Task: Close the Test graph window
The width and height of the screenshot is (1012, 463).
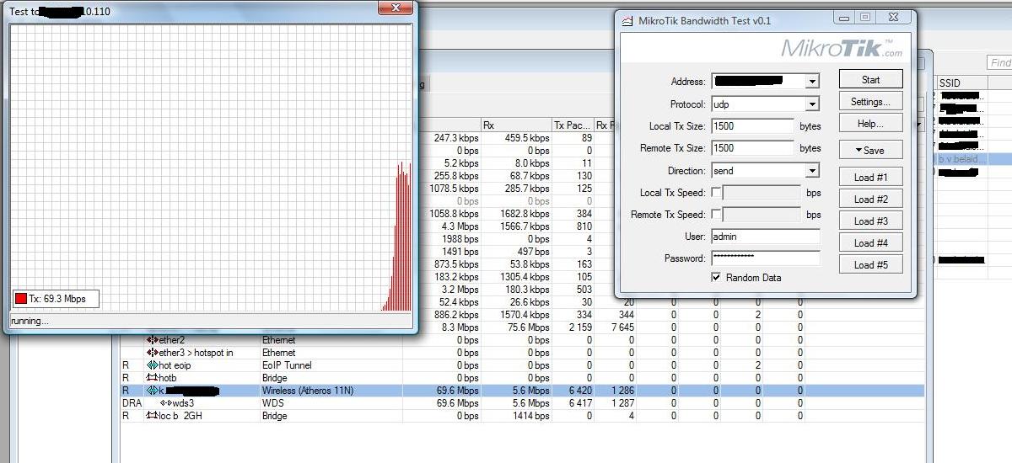Action: coord(396,8)
